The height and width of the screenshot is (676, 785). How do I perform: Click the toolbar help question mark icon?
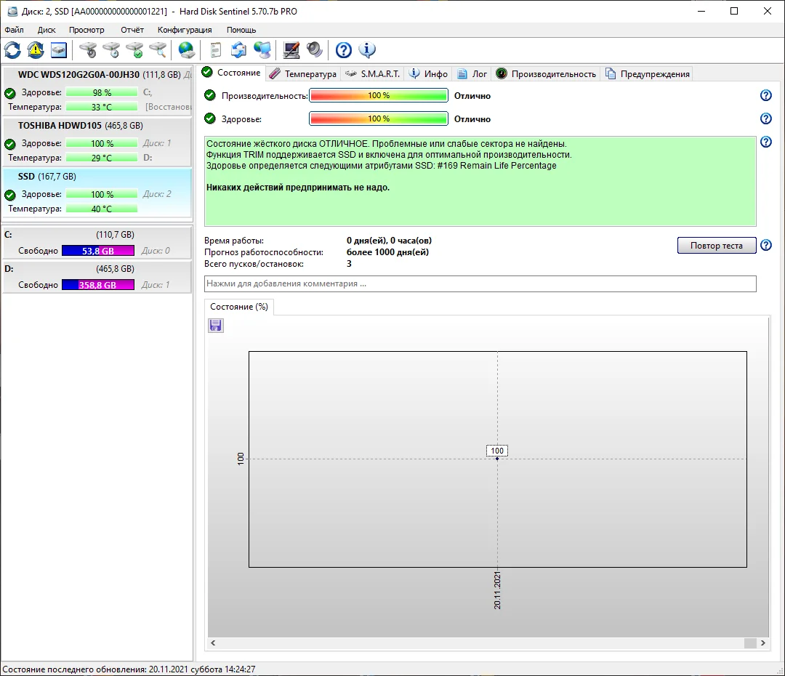point(343,50)
